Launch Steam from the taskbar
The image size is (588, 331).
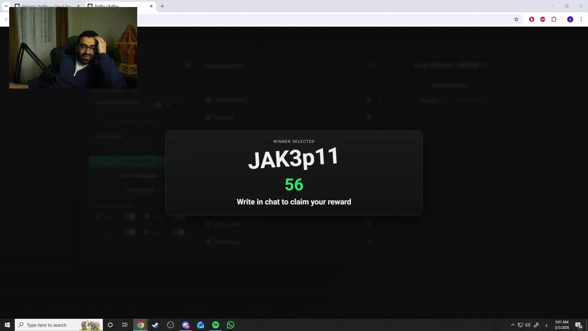(155, 325)
